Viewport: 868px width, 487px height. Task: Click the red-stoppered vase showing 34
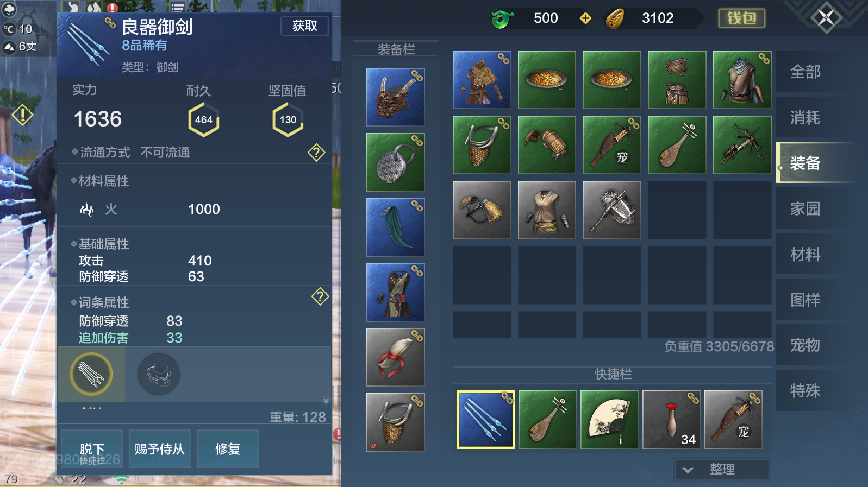(x=671, y=420)
